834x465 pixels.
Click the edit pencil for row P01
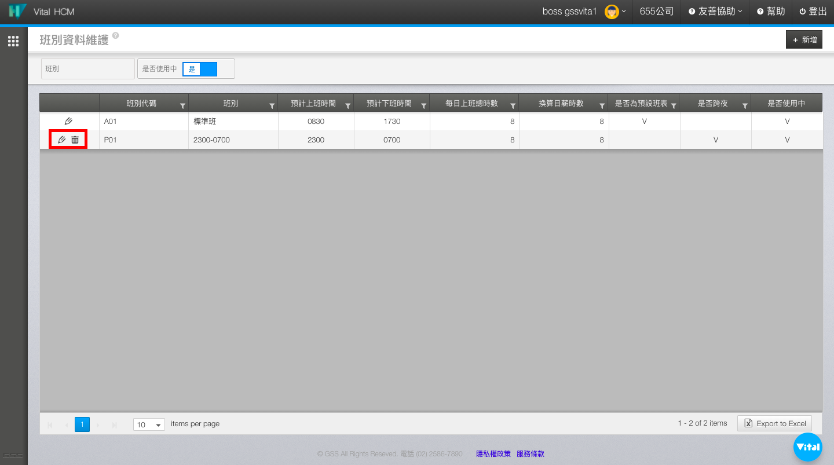(62, 140)
